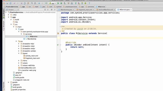Image resolution: width=163 pixels, height=91 pixels.
Task: Click the Help question mark icon
Action: [x=89, y=3]
